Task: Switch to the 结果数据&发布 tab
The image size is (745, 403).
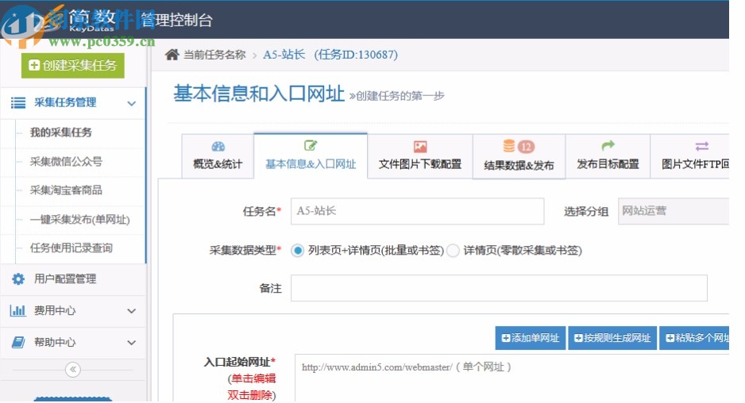Action: [519, 156]
